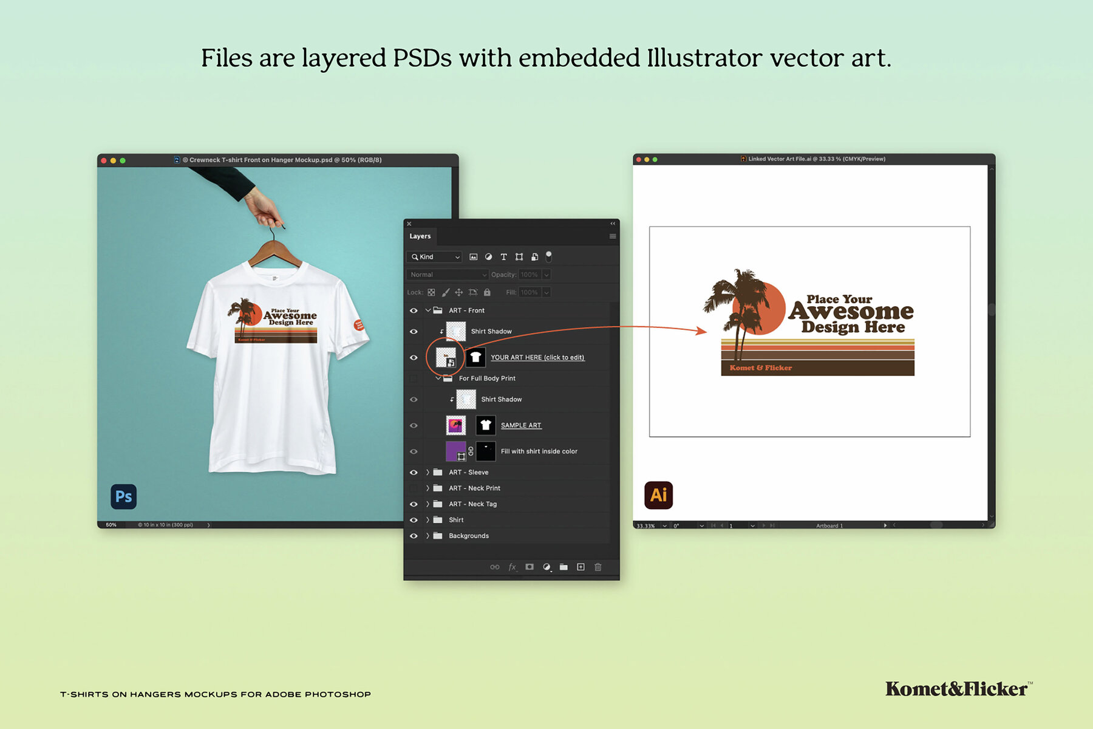Screen dimensions: 1093x729
Task: Show the ART - Neck Print group
Action: [414, 488]
